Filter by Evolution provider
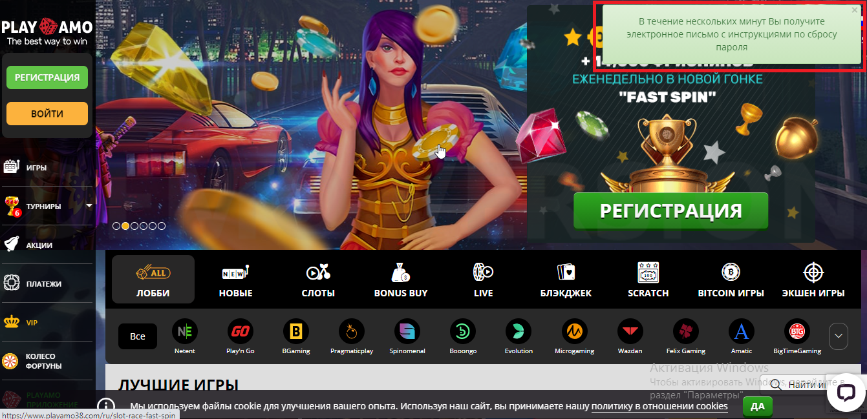The height and width of the screenshot is (419, 867). pos(519,337)
